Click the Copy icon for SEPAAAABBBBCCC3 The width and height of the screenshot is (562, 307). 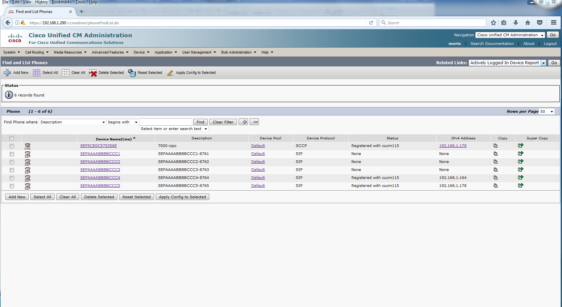pyautogui.click(x=495, y=170)
